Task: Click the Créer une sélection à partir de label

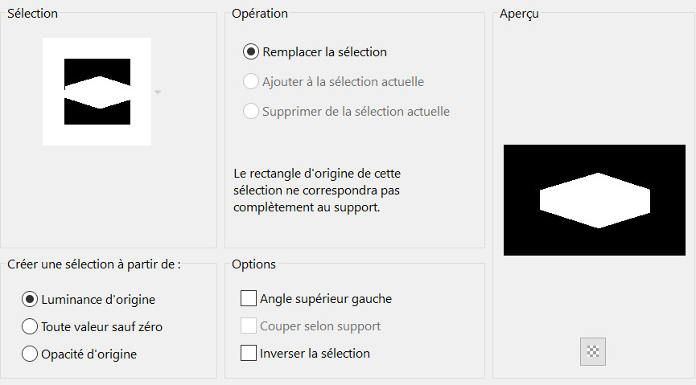Action: (x=93, y=264)
